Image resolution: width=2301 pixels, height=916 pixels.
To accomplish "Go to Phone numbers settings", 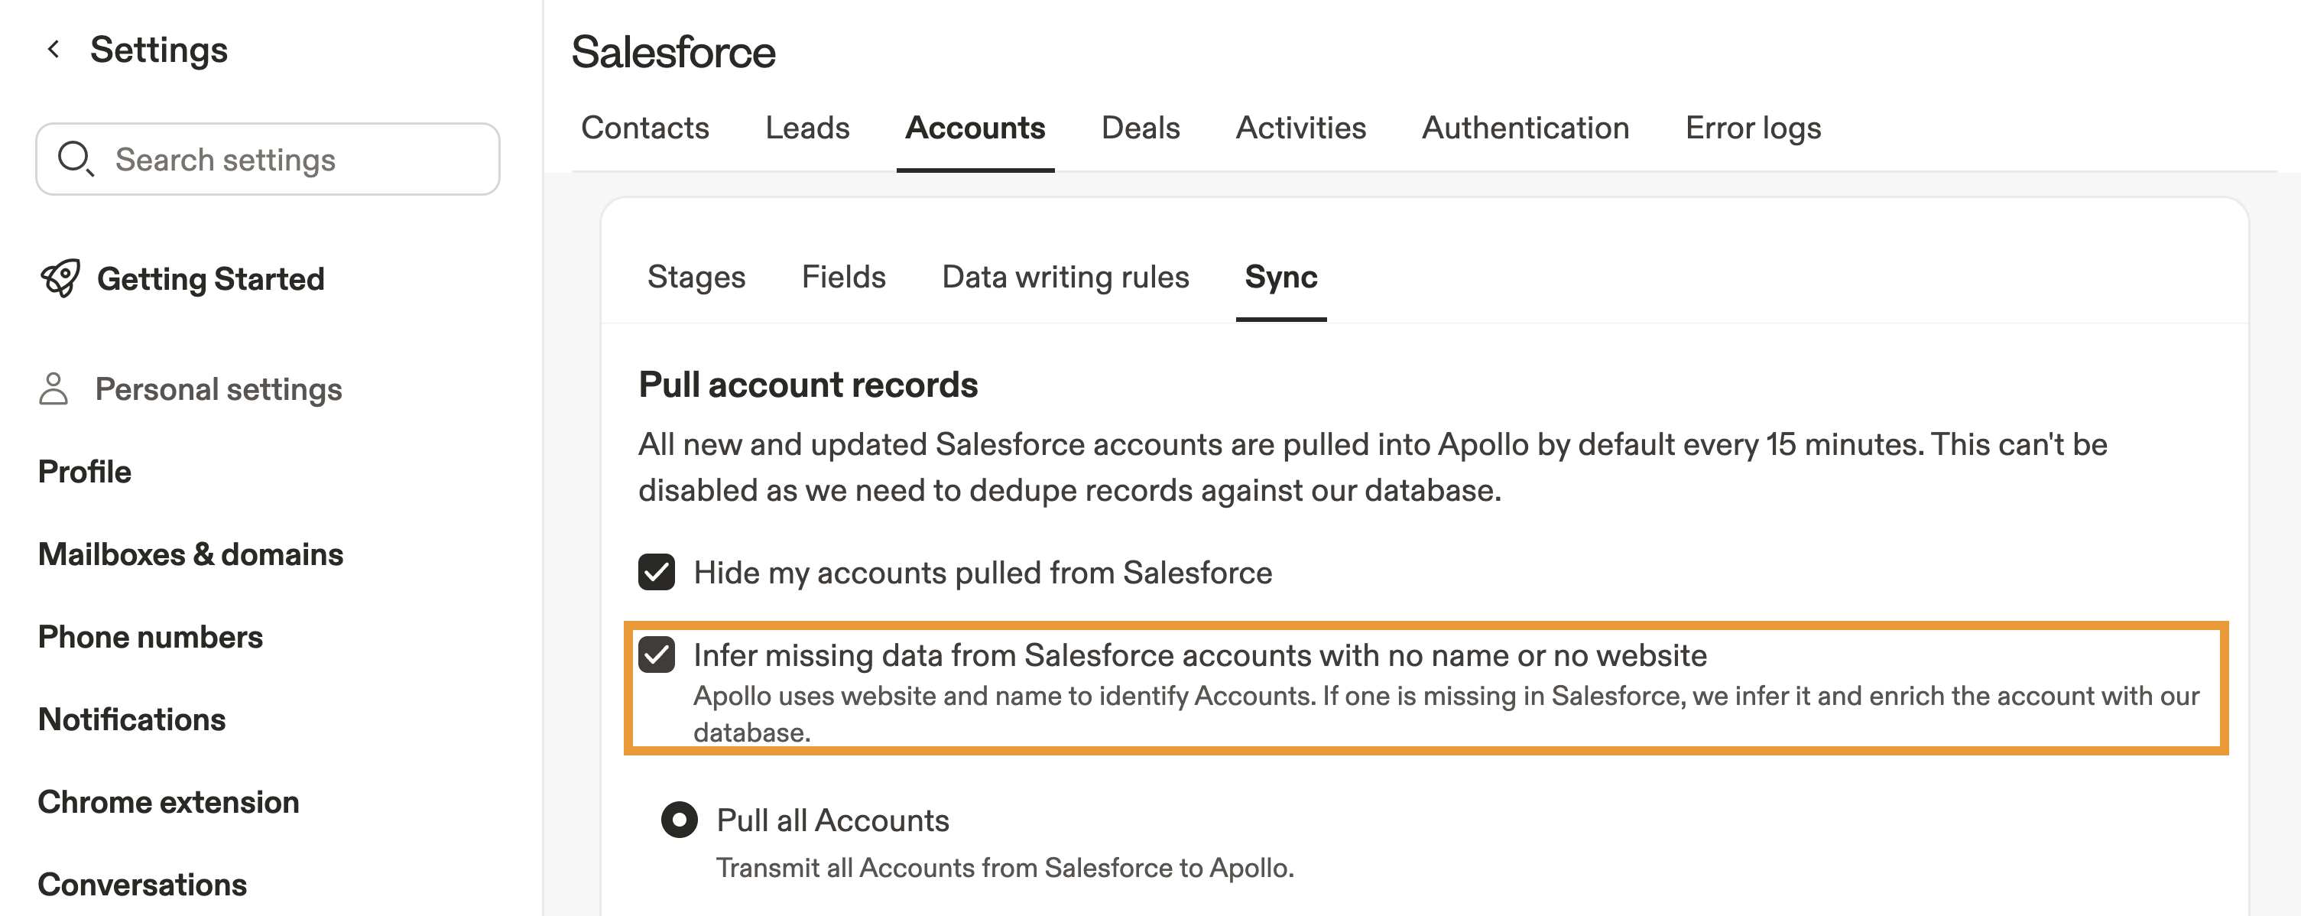I will click(150, 637).
